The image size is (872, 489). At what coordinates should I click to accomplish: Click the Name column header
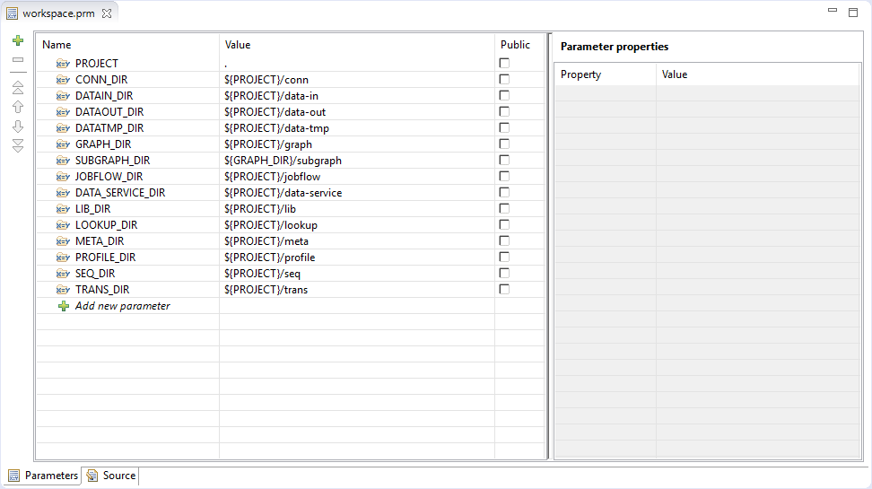[x=57, y=45]
